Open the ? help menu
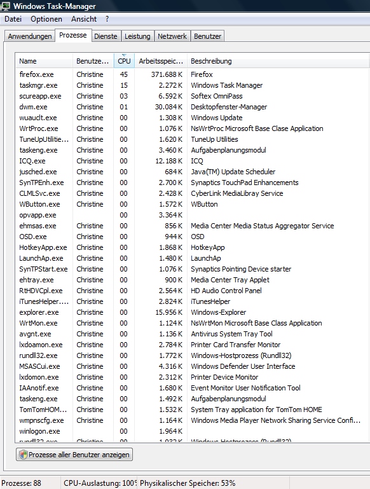The width and height of the screenshot is (370, 489). pos(107,19)
